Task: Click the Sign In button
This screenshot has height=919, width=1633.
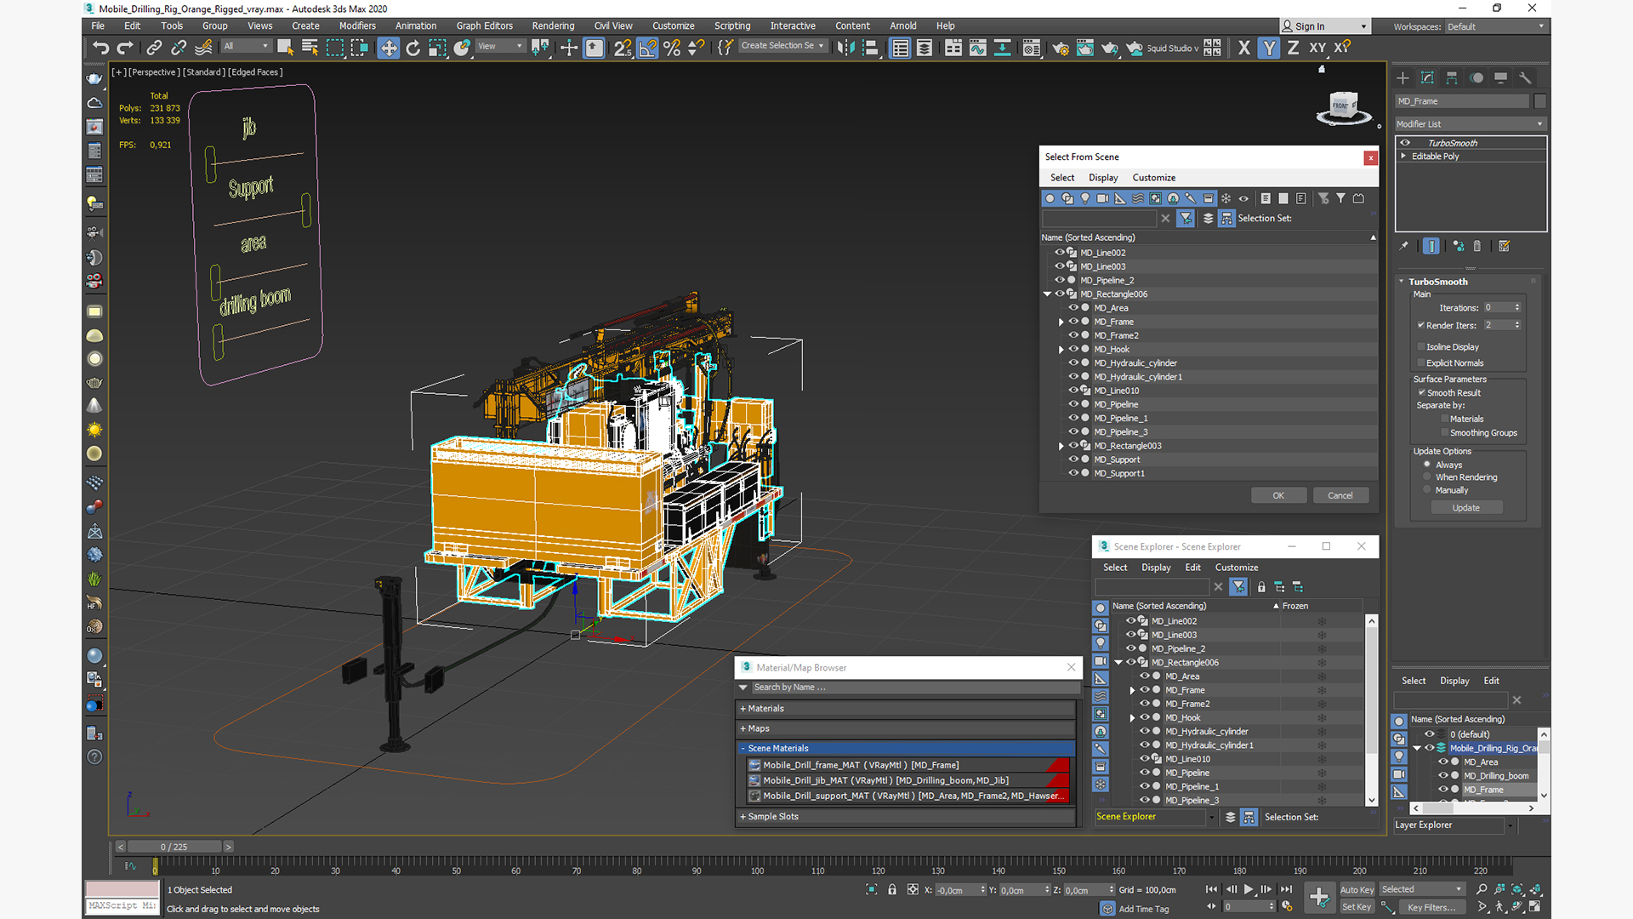Action: point(1325,26)
